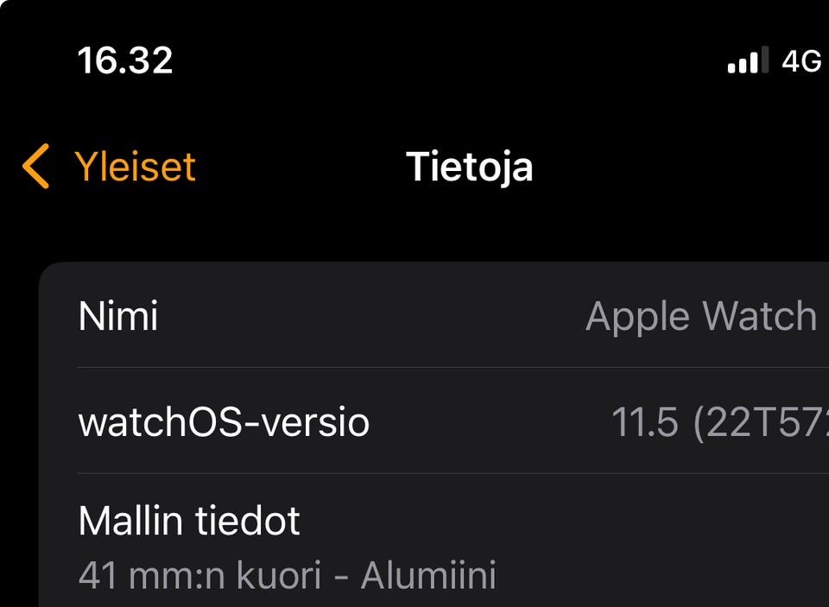Viewport: 829px width, 607px height.
Task: Tap the Apple Watch name value
Action: point(701,316)
